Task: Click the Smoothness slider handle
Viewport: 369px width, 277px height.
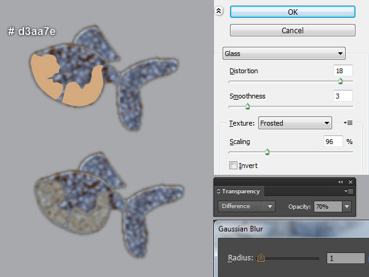Action: (x=247, y=106)
